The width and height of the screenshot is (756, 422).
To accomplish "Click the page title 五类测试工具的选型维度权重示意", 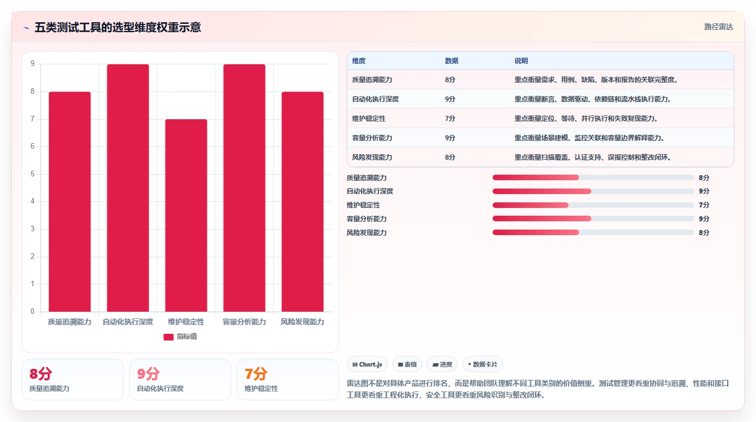I will pyautogui.click(x=118, y=27).
